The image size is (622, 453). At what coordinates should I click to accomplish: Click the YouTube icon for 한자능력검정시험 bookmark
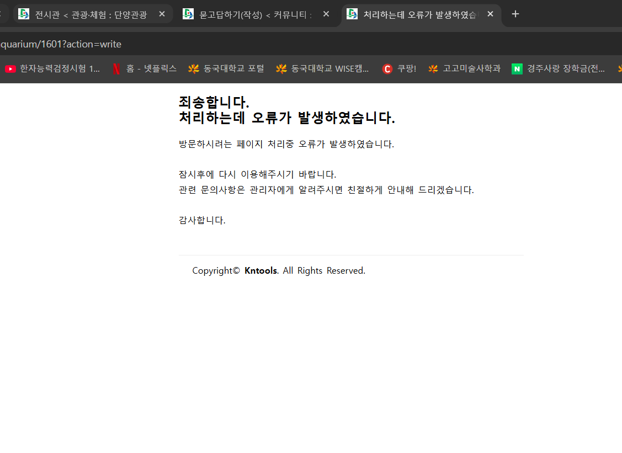tap(10, 69)
